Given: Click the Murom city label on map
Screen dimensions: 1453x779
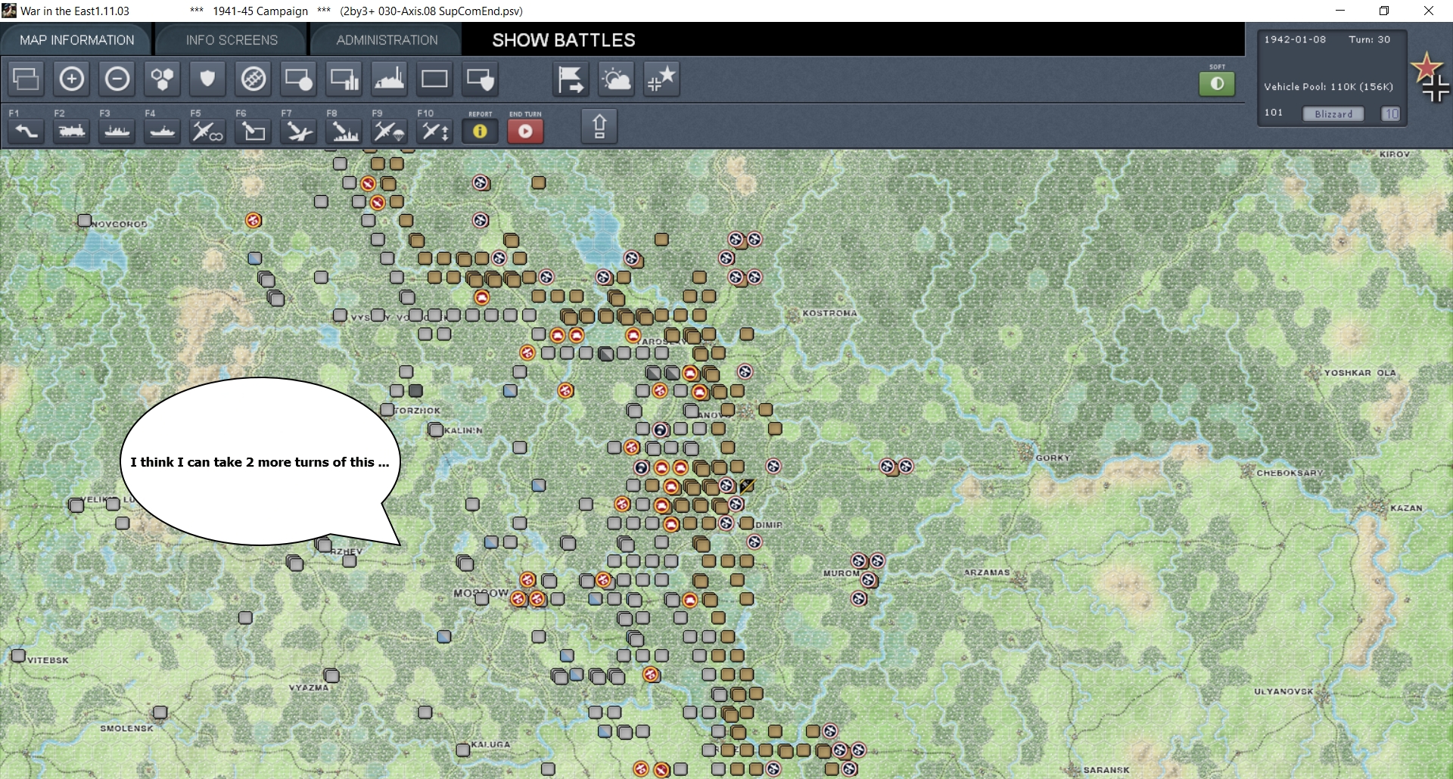Looking at the screenshot, I should tap(841, 573).
